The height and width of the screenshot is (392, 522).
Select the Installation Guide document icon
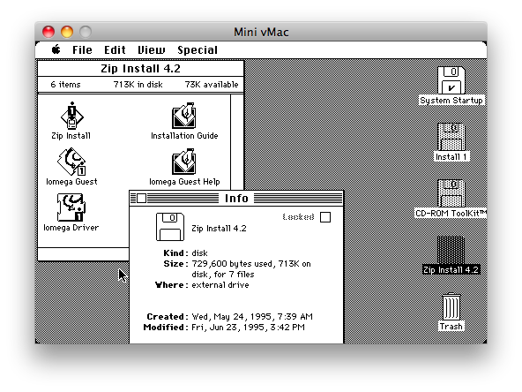click(183, 116)
